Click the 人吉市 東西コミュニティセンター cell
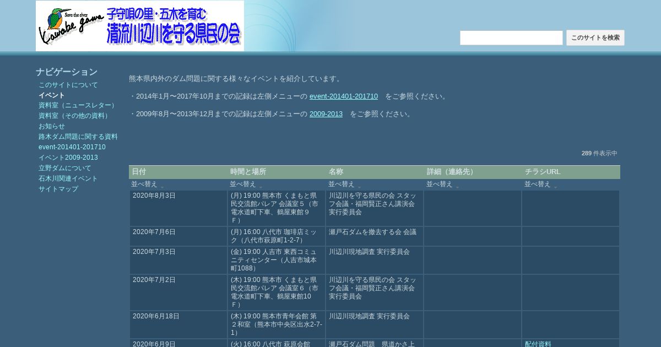 click(277, 260)
